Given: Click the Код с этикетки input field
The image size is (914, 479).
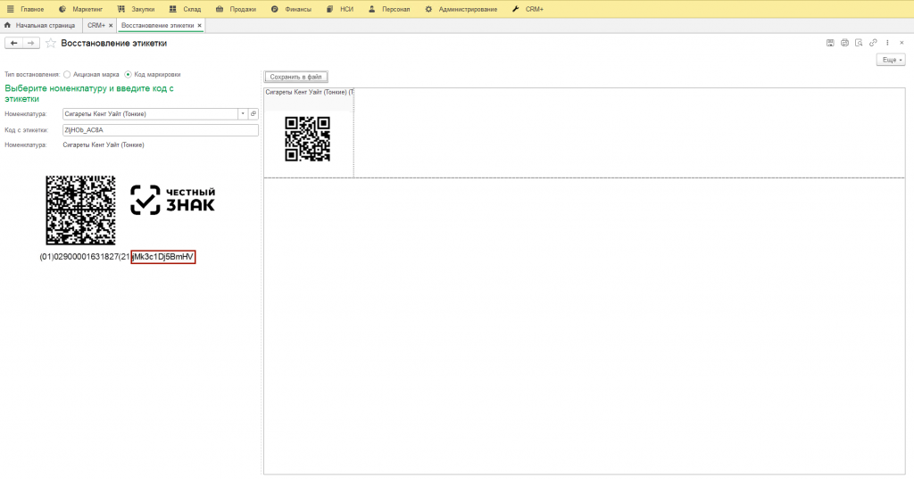Looking at the screenshot, I should click(x=161, y=130).
